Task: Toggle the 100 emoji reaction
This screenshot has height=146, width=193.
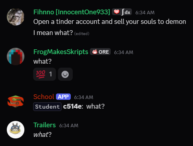Action: (44, 74)
